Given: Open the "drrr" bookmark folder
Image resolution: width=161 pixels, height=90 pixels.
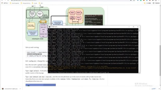Looking at the screenshot, I should pyautogui.click(x=41, y=3).
